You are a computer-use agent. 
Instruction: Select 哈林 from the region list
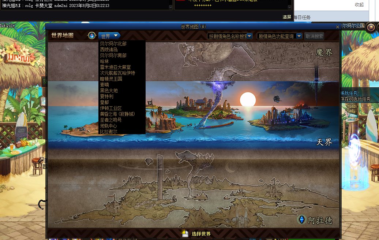point(104,61)
